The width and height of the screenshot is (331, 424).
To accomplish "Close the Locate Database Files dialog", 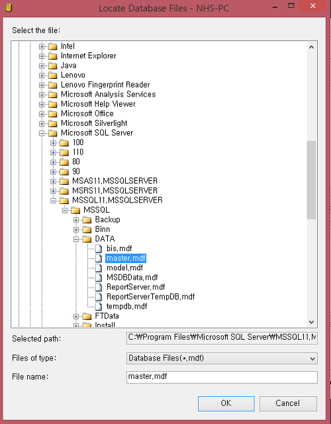I will coord(313,6).
